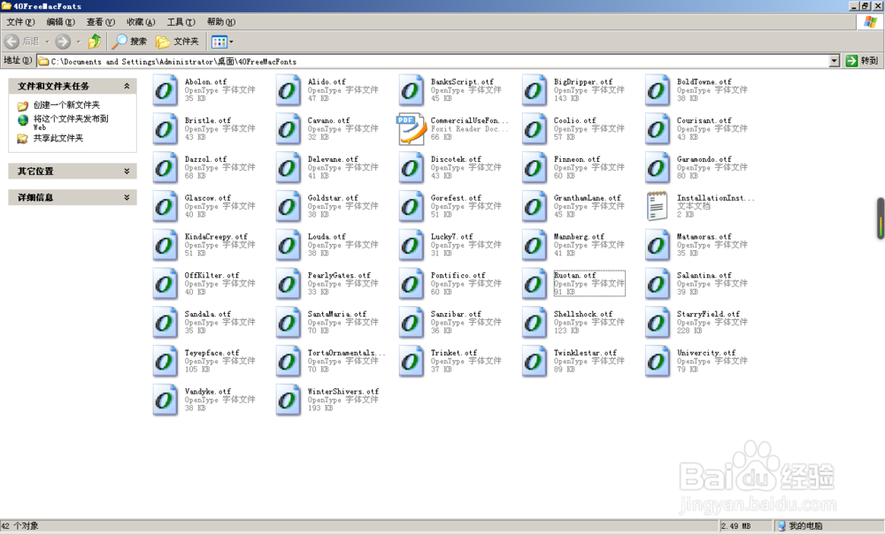Select the KindaCreepy.otf file icon
885x535 pixels.
tap(165, 245)
